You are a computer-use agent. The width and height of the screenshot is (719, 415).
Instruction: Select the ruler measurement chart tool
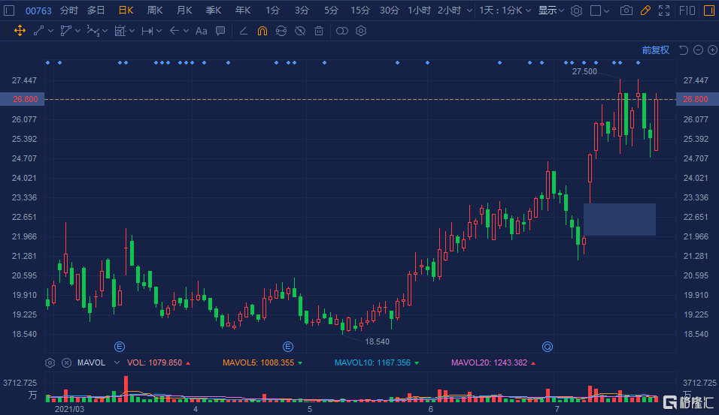tap(120, 31)
